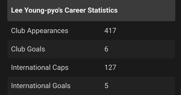Click the word Caps in the third row
Screen dimensions: 181x95
point(61,68)
